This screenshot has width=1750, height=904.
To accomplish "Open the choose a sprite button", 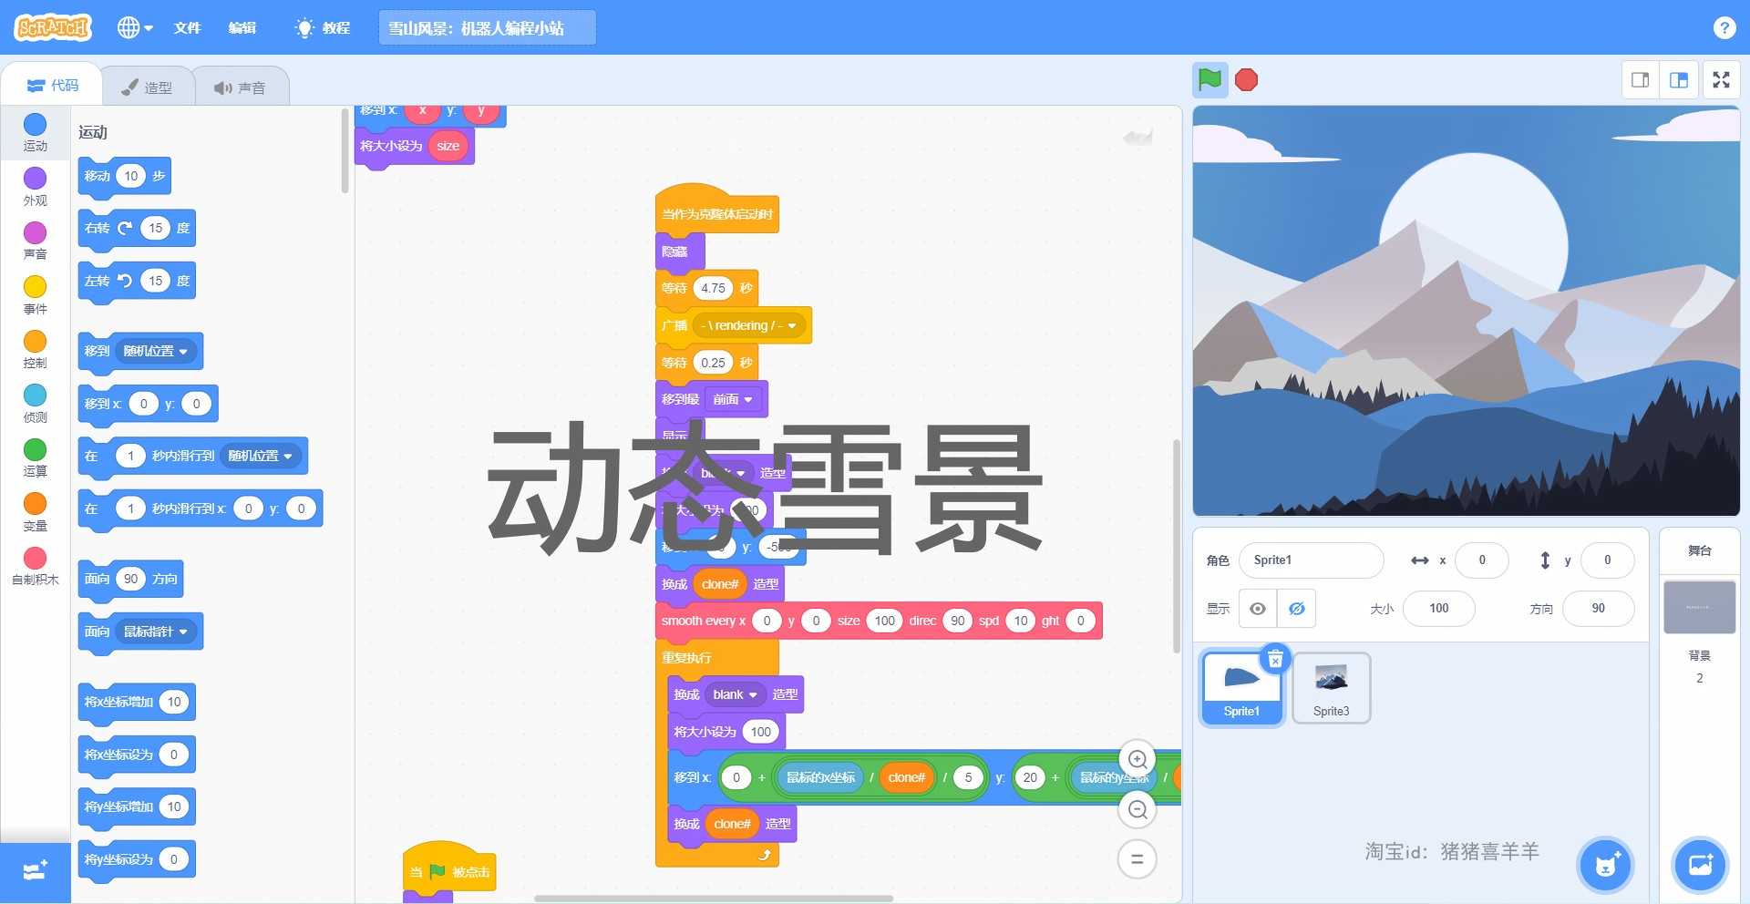I will [x=1605, y=865].
